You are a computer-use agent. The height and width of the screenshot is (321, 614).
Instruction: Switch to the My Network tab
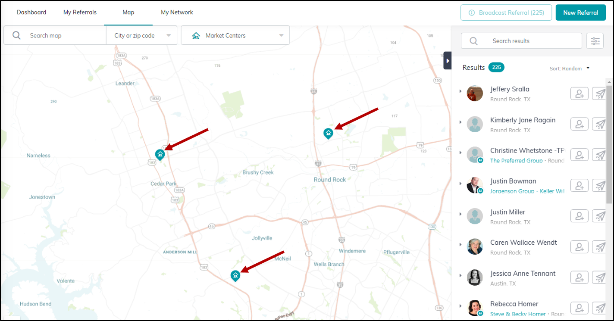tap(177, 12)
